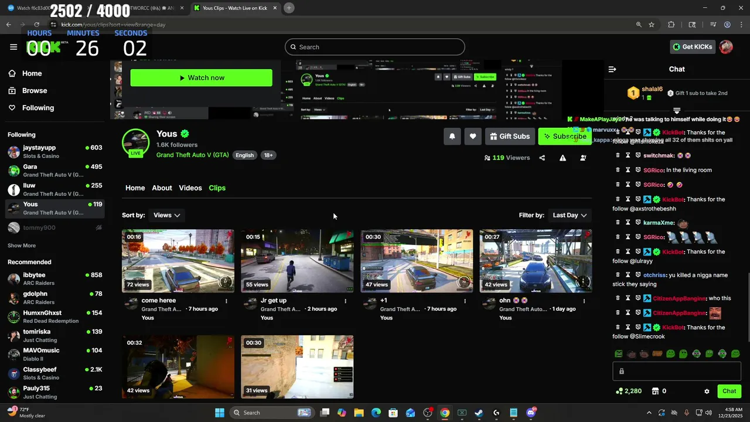This screenshot has height=422, width=750.
Task: Switch to the Videos channel tab
Action: click(190, 188)
